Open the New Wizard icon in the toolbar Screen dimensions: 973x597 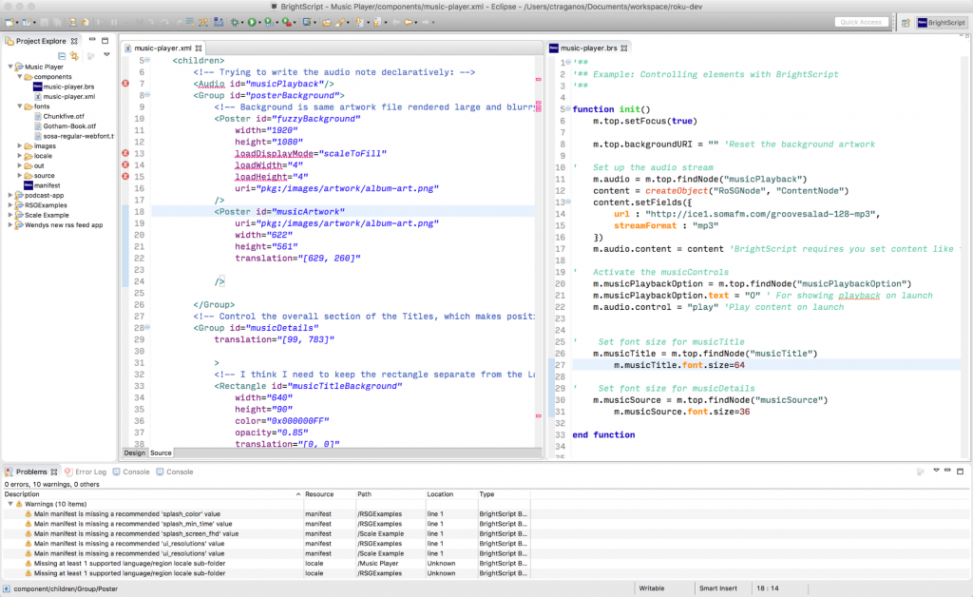point(8,21)
